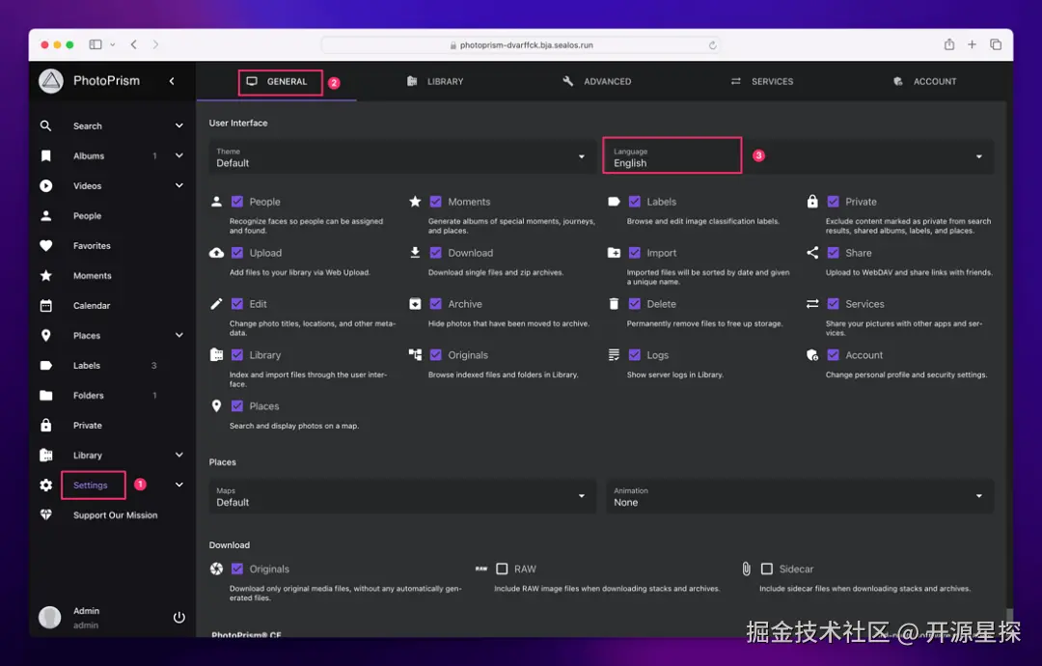1042x666 pixels.
Task: Click the browser sidebar toggle icon
Action: 96,44
